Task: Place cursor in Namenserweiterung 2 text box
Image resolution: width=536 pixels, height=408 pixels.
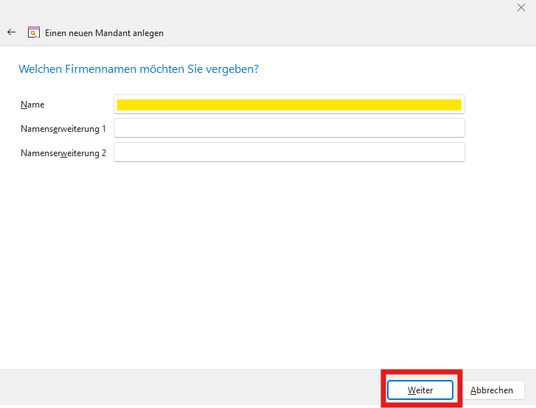Action: [x=289, y=152]
